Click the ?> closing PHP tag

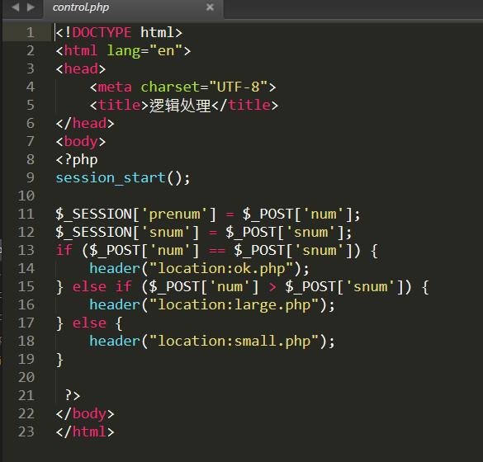tap(73, 395)
